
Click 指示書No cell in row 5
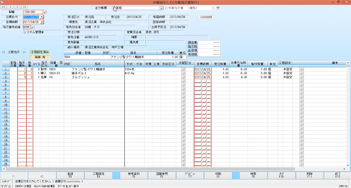[x=22, y=85]
